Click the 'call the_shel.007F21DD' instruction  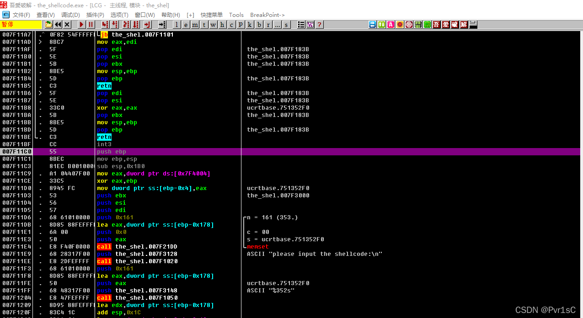[x=137, y=247]
